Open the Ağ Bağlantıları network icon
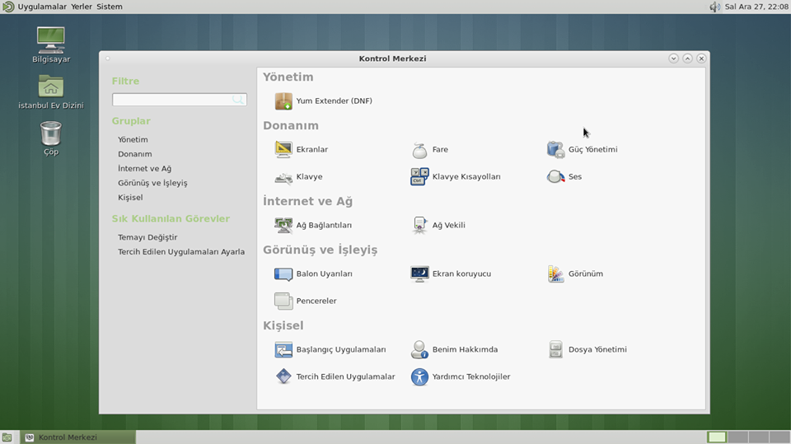This screenshot has width=791, height=444. click(283, 225)
